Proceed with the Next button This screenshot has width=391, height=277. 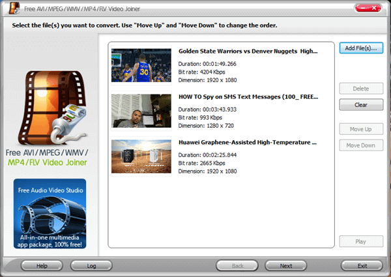286,266
